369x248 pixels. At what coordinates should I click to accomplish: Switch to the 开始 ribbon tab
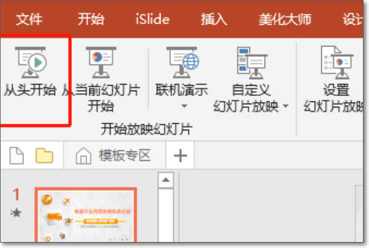91,19
